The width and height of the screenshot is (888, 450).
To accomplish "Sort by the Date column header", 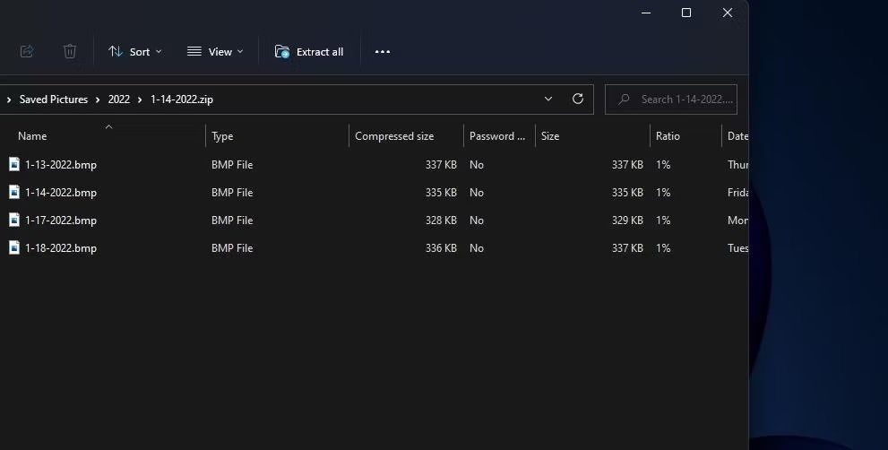I will [x=738, y=136].
